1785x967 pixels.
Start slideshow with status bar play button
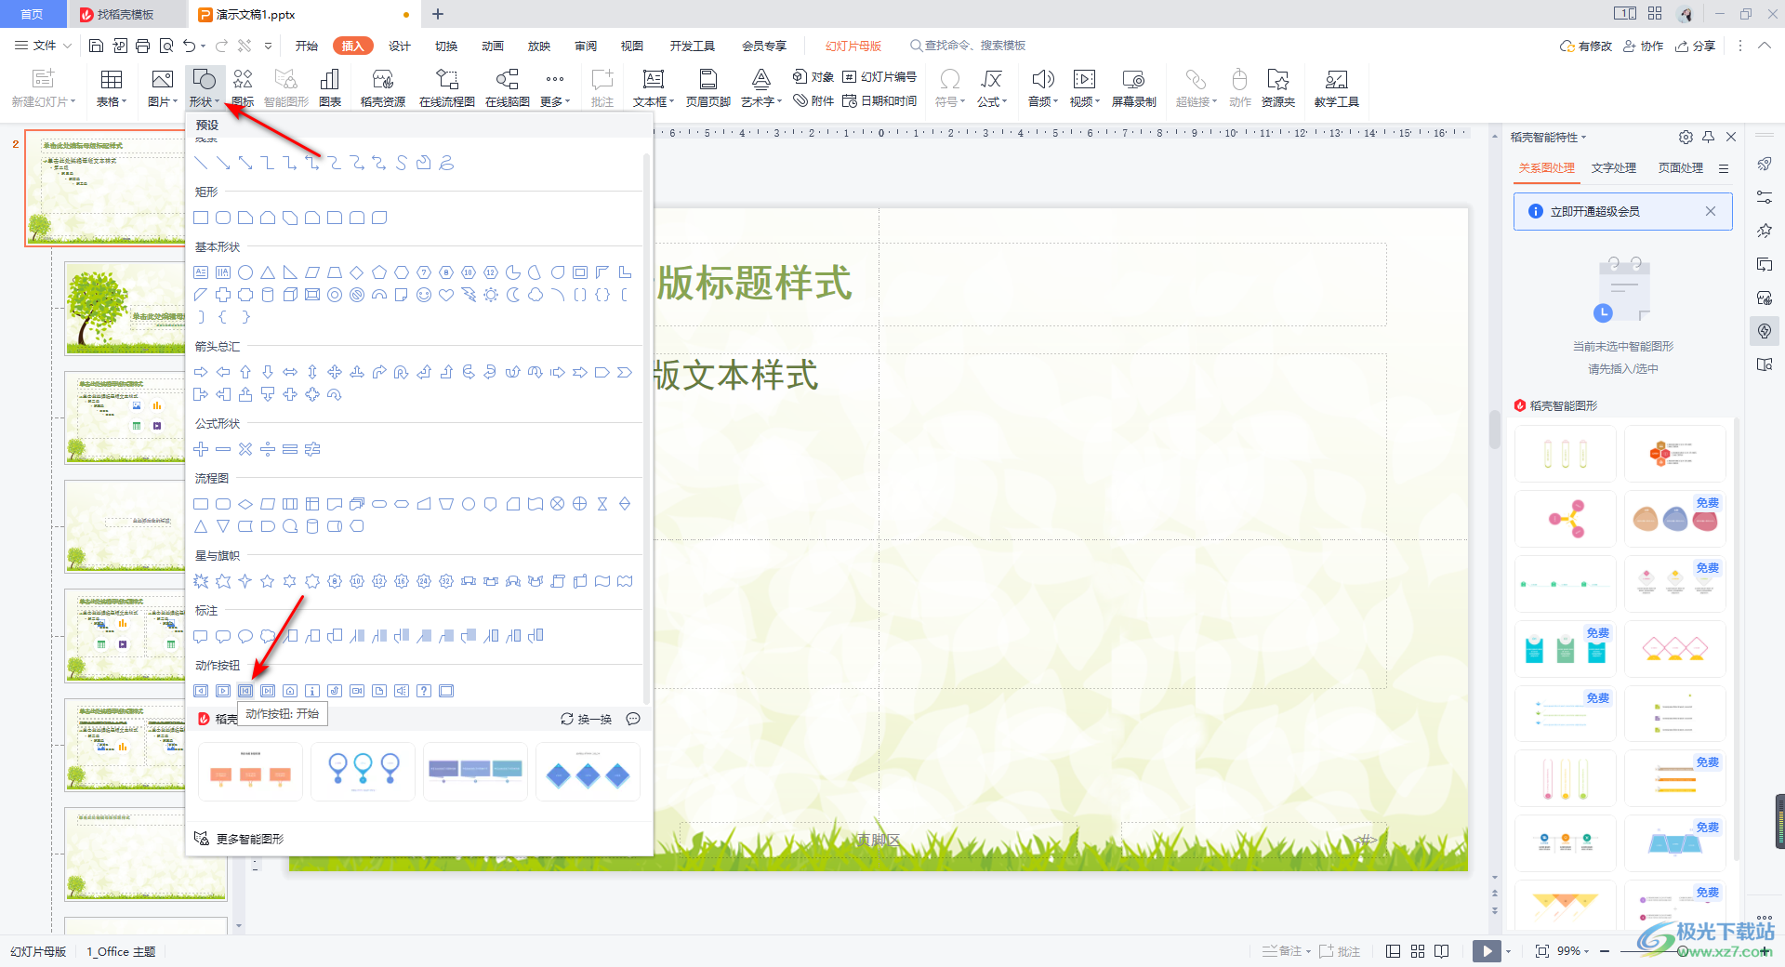click(x=1487, y=951)
